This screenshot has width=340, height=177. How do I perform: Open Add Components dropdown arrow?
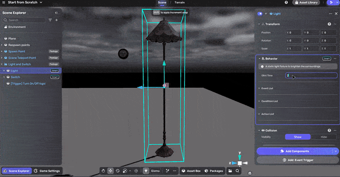point(336,151)
